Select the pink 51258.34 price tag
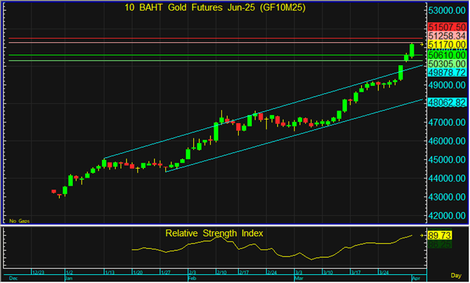 pos(447,35)
